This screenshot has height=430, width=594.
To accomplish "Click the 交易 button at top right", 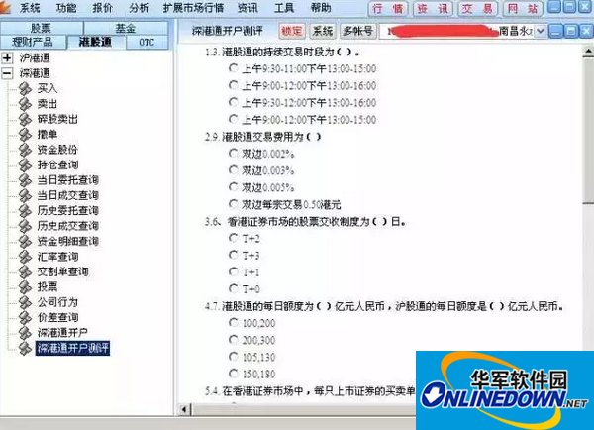I will pos(477,9).
